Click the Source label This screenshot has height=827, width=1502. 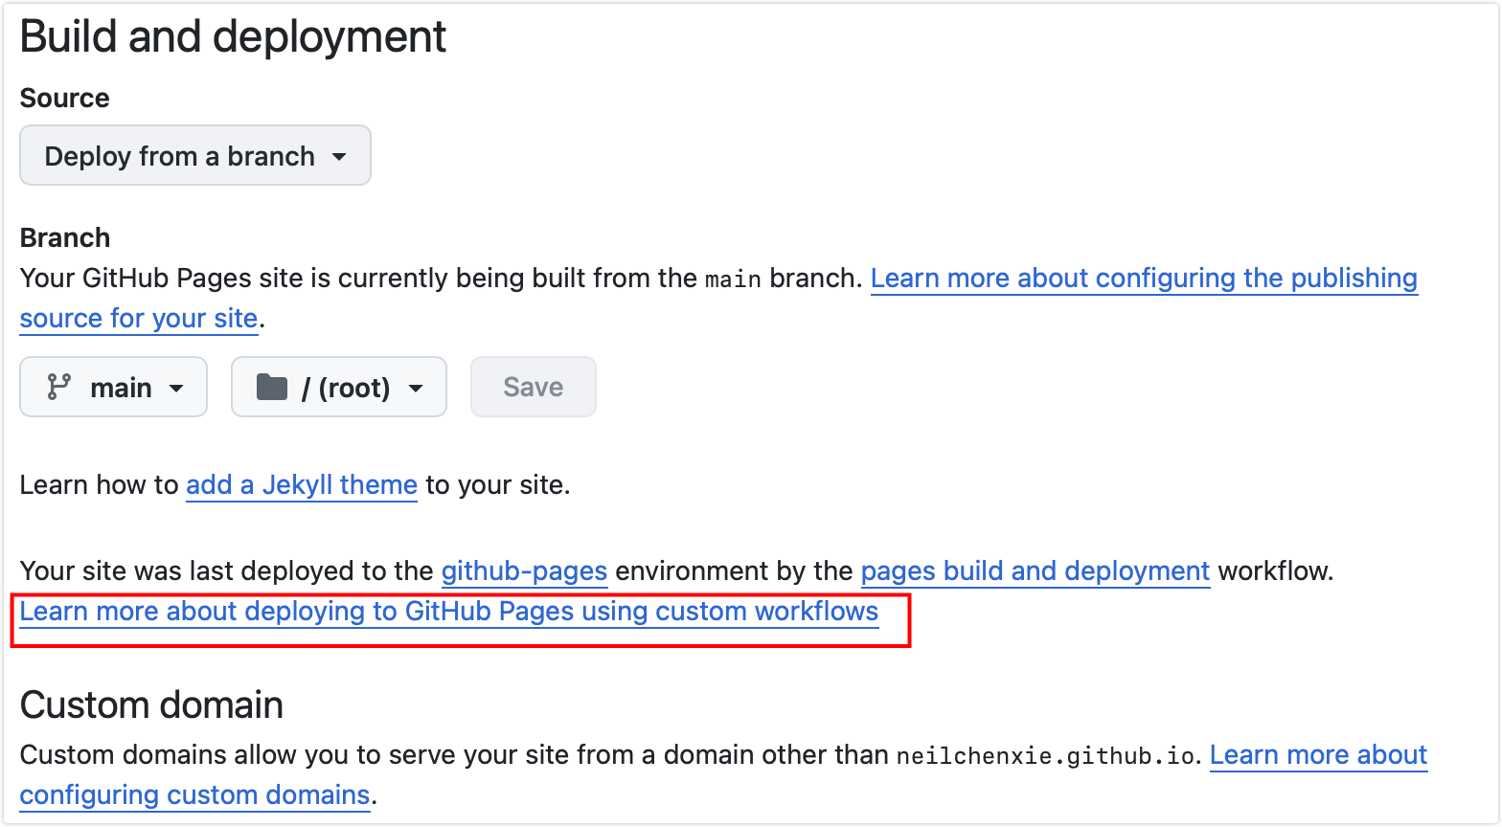pos(65,98)
